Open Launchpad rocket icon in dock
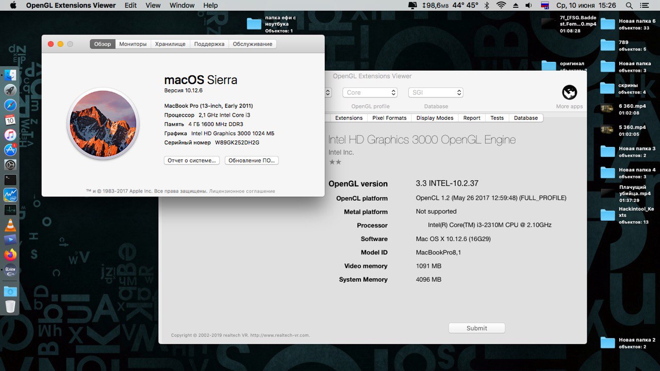The width and height of the screenshot is (660, 371). pyautogui.click(x=10, y=90)
